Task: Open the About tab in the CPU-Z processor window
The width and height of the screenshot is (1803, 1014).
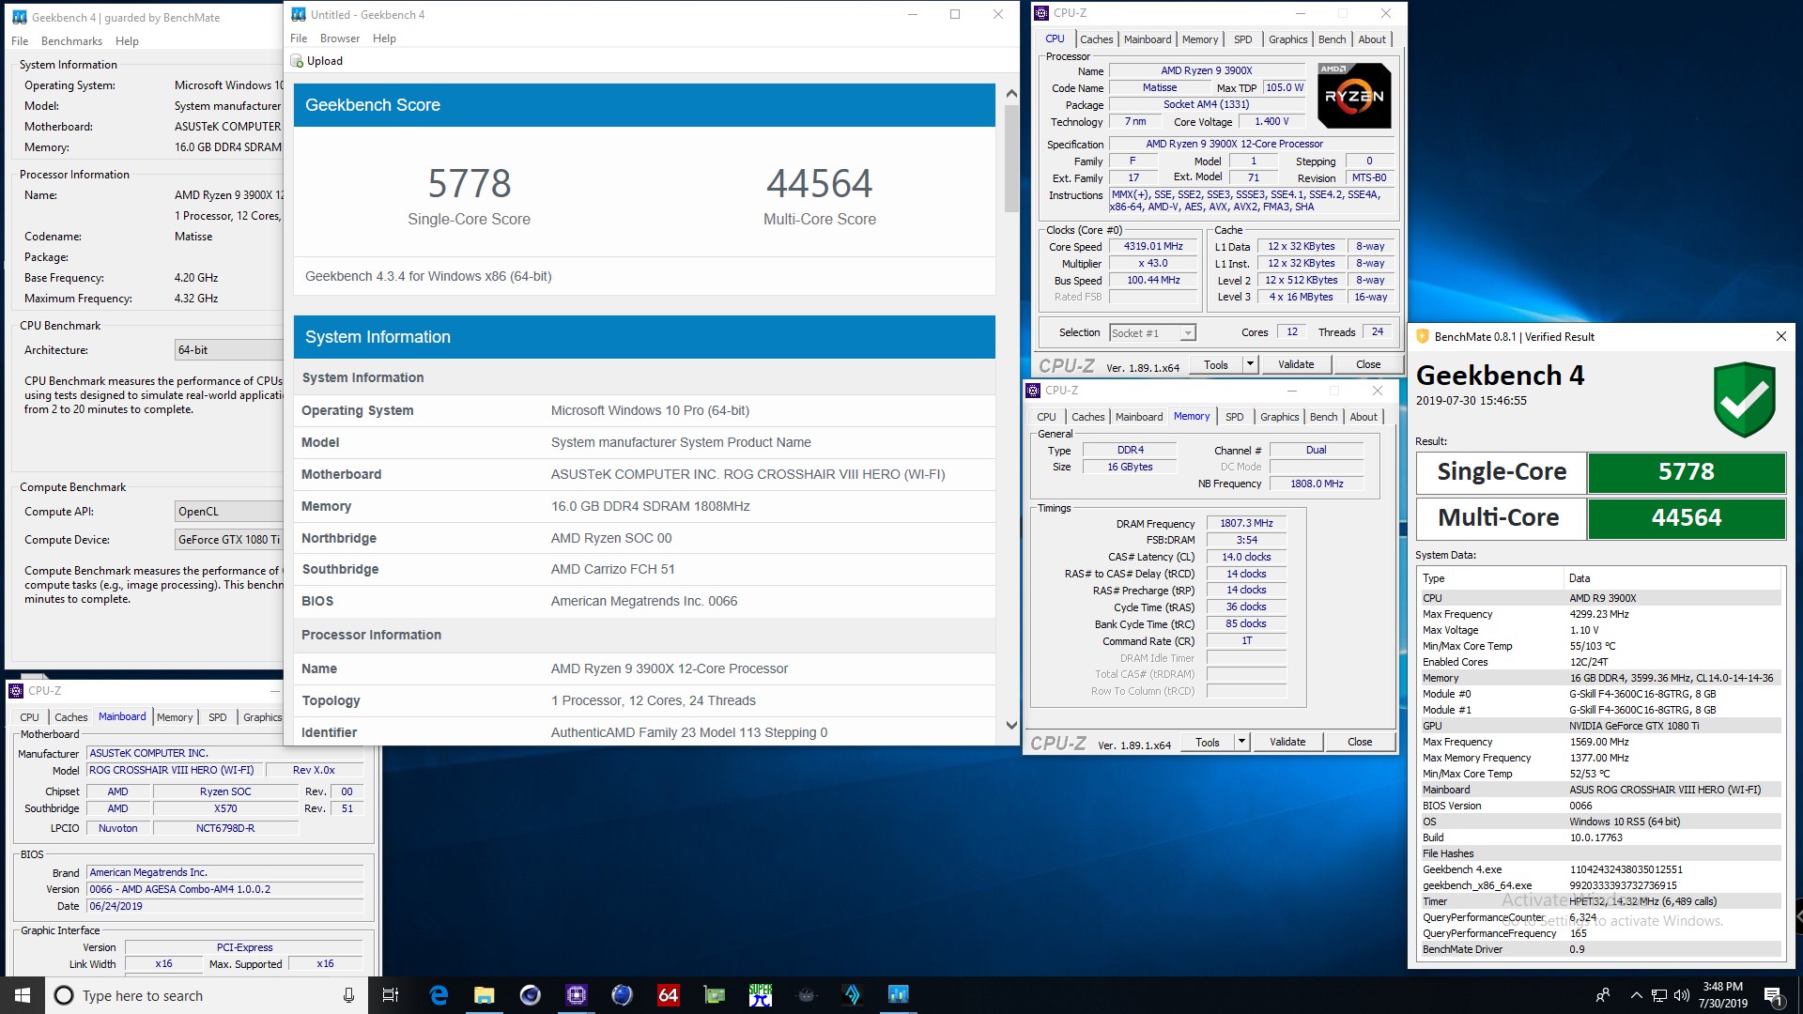Action: 1372,39
